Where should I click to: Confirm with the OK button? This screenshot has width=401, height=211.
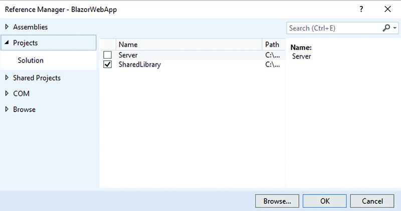[x=325, y=201]
